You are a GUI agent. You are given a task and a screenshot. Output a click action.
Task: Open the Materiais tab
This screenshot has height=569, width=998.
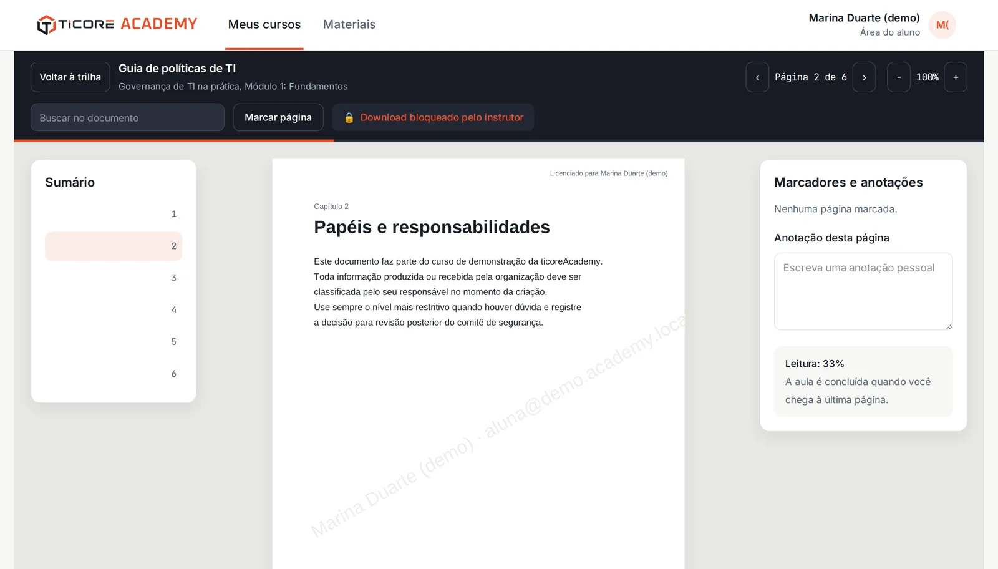pyautogui.click(x=349, y=24)
